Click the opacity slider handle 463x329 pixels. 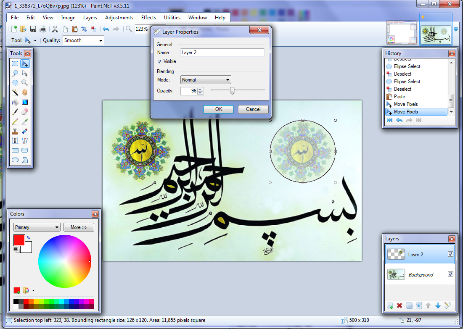(232, 91)
